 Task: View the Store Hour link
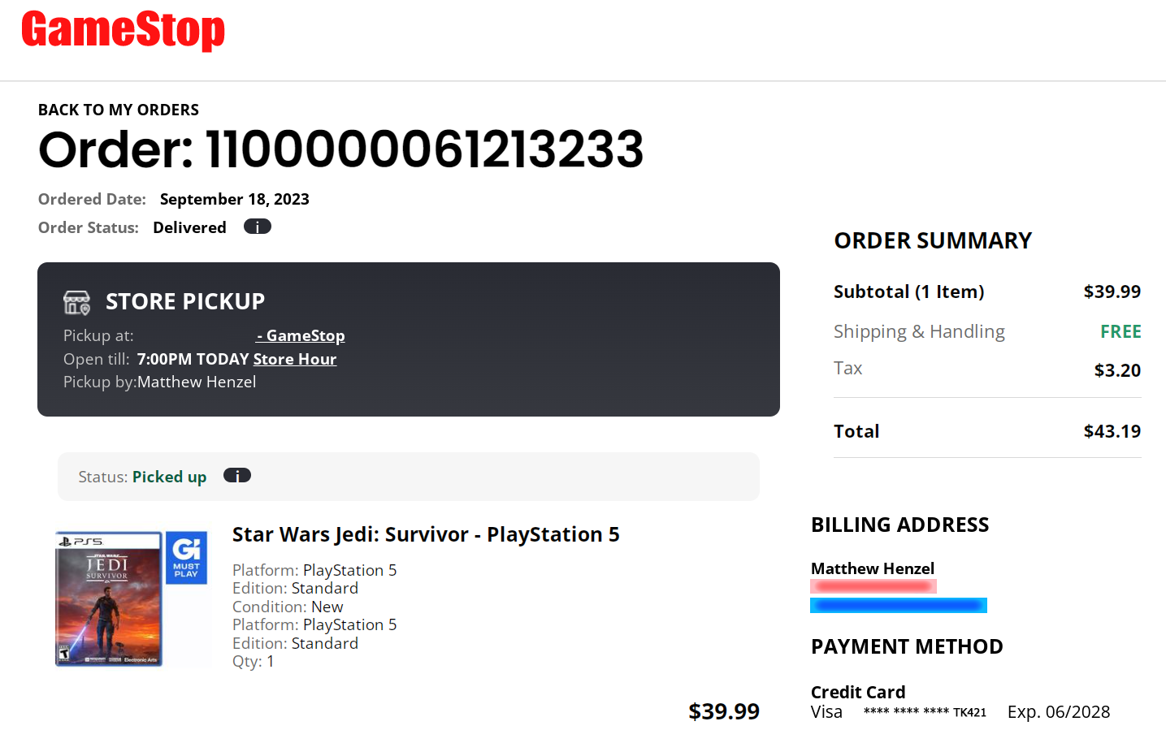tap(294, 359)
